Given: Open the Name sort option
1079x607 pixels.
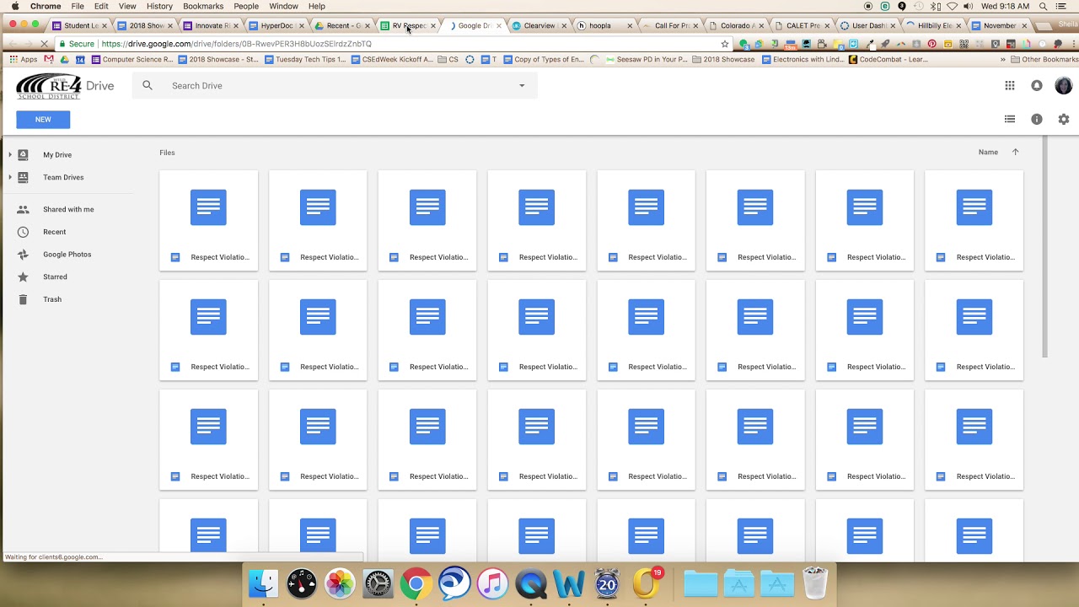Looking at the screenshot, I should click(988, 152).
